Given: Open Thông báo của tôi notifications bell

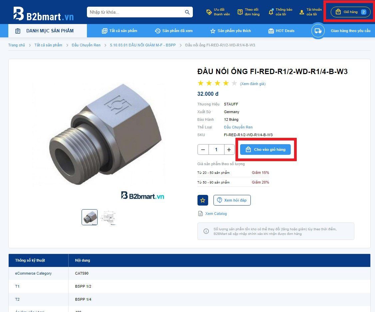Looking at the screenshot, I should click(x=280, y=12).
